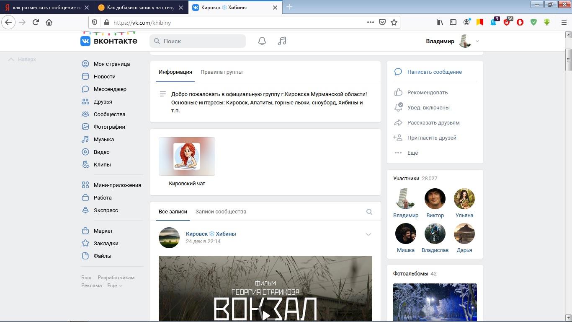Viewport: 572px width, 322px height.
Task: Show site security lock icon info
Action: click(x=106, y=23)
